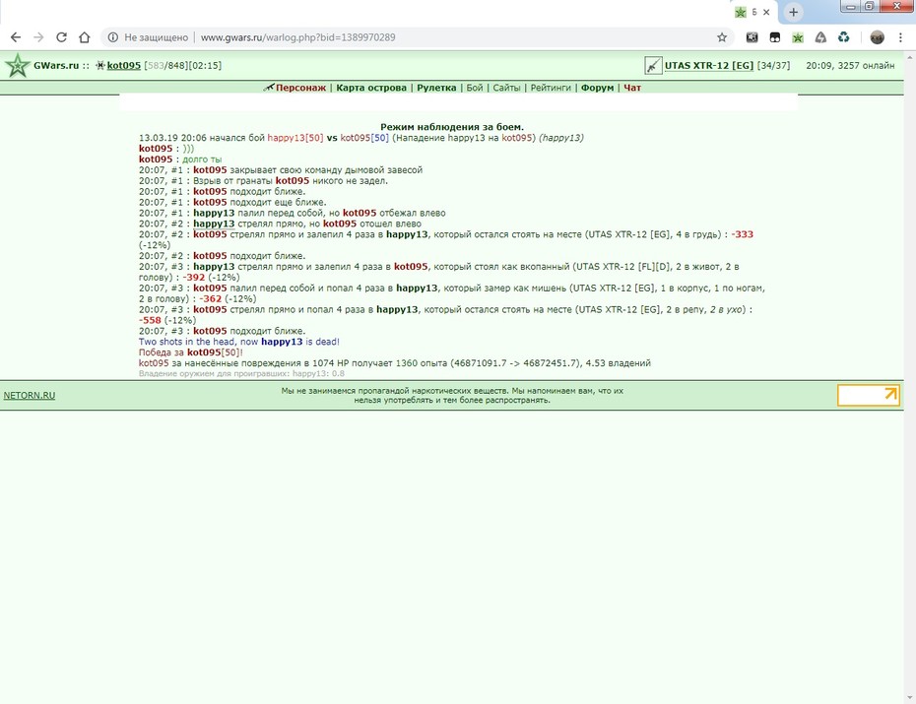The width and height of the screenshot is (916, 704).
Task: Reload the page with the refresh icon
Action: point(61,37)
